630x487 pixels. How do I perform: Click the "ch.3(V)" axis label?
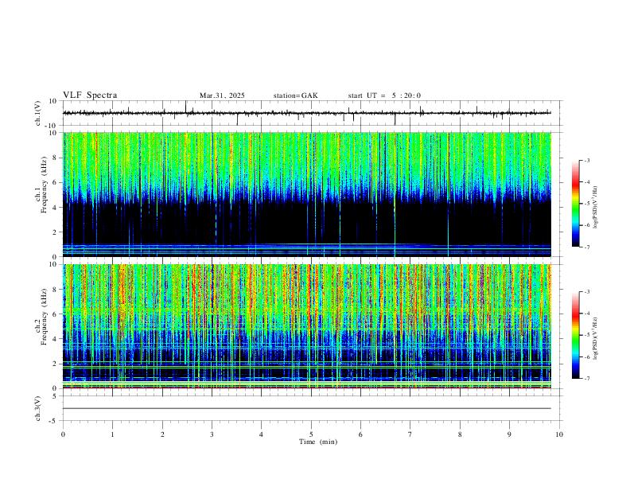(x=38, y=408)
